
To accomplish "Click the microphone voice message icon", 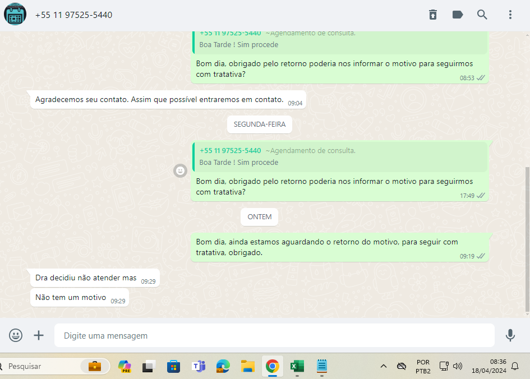I will [510, 335].
